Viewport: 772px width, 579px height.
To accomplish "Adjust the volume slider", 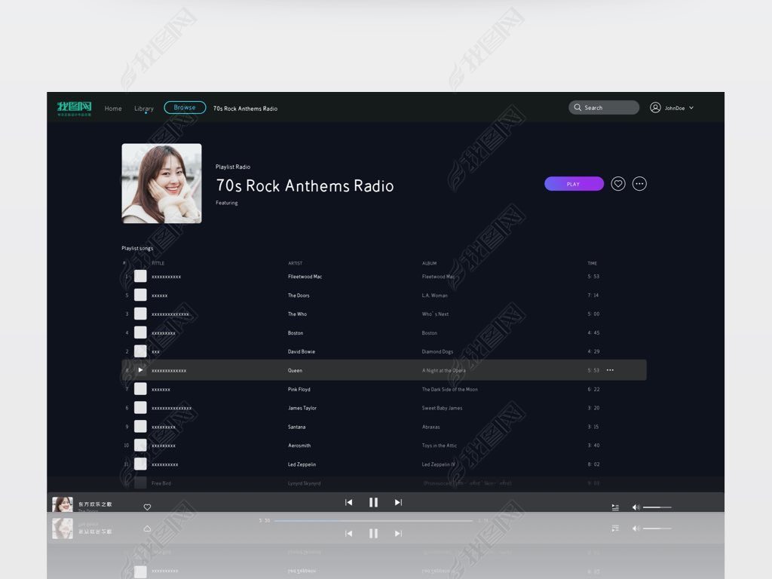I will pos(657,507).
